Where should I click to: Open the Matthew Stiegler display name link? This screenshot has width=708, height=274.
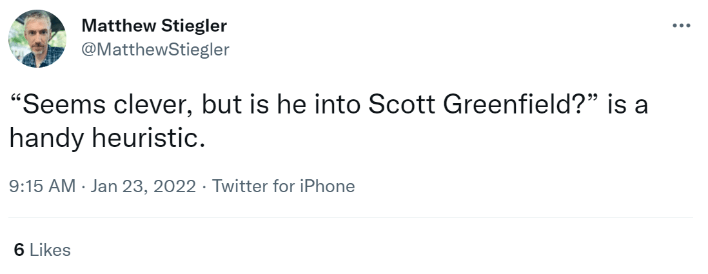[x=154, y=26]
